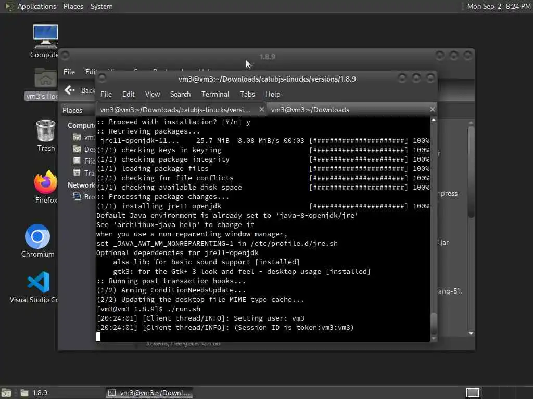Click the terminal title bar path text
Image resolution: width=533 pixels, height=399 pixels.
pyautogui.click(x=267, y=79)
